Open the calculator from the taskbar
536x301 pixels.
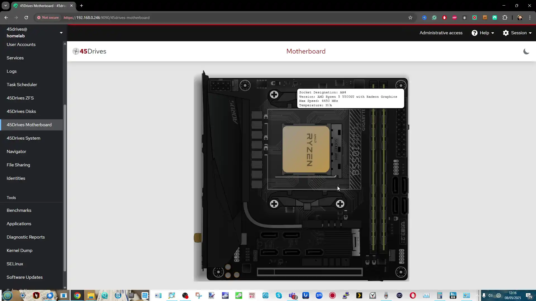point(439,295)
